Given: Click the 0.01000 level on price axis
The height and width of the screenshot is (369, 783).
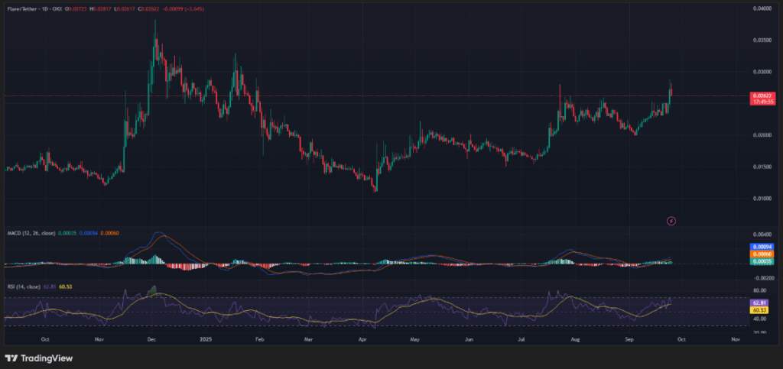Looking at the screenshot, I should coord(760,198).
